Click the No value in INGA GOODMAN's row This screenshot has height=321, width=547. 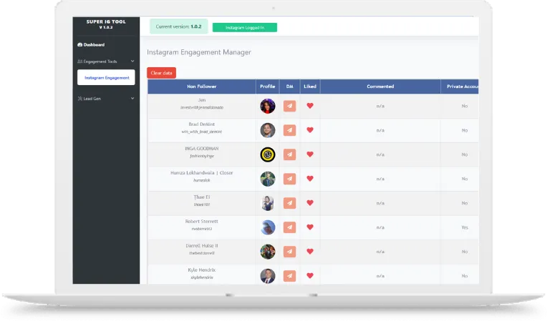pyautogui.click(x=465, y=154)
